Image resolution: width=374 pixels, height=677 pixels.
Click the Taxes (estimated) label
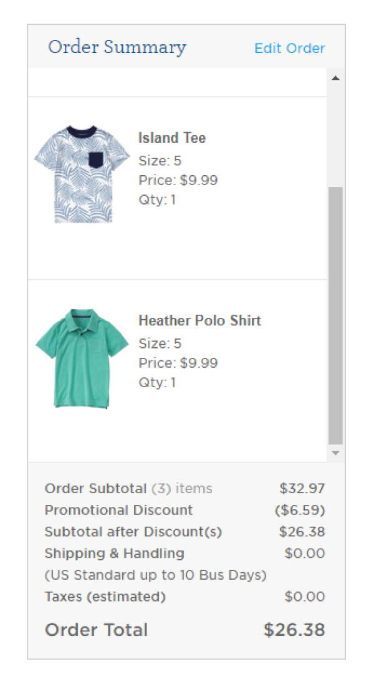click(x=105, y=597)
